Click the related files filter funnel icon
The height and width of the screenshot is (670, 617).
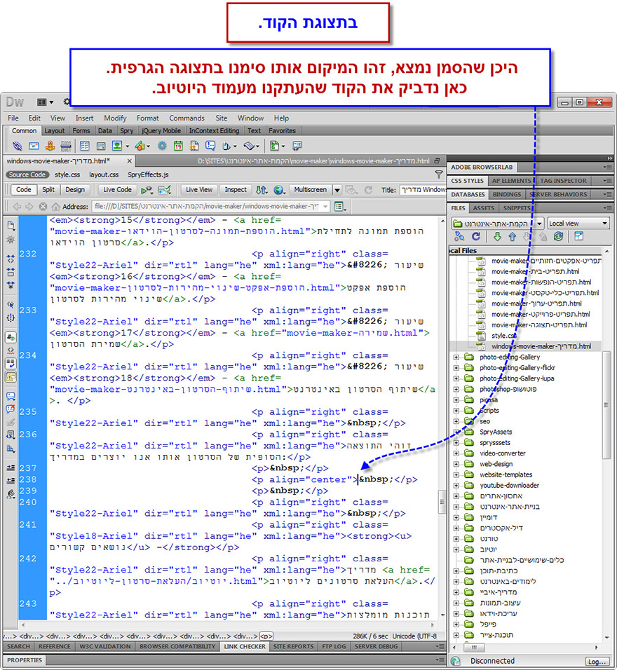tap(439, 174)
